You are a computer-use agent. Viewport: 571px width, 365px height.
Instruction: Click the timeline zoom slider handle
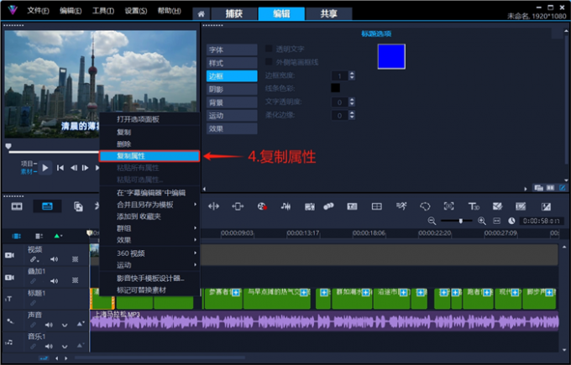pyautogui.click(x=461, y=221)
